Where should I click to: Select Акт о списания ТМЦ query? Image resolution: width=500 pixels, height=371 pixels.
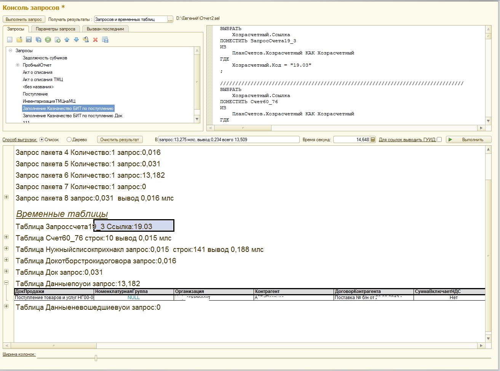click(43, 80)
